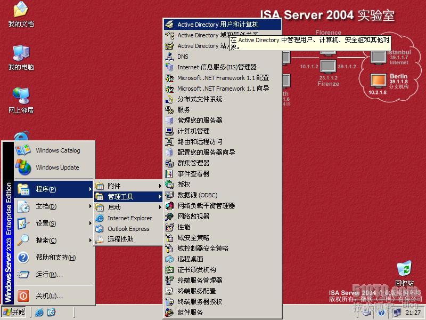This screenshot has width=426, height=320.
Task: Open the 运行(R)... dialog
Action: [54, 275]
